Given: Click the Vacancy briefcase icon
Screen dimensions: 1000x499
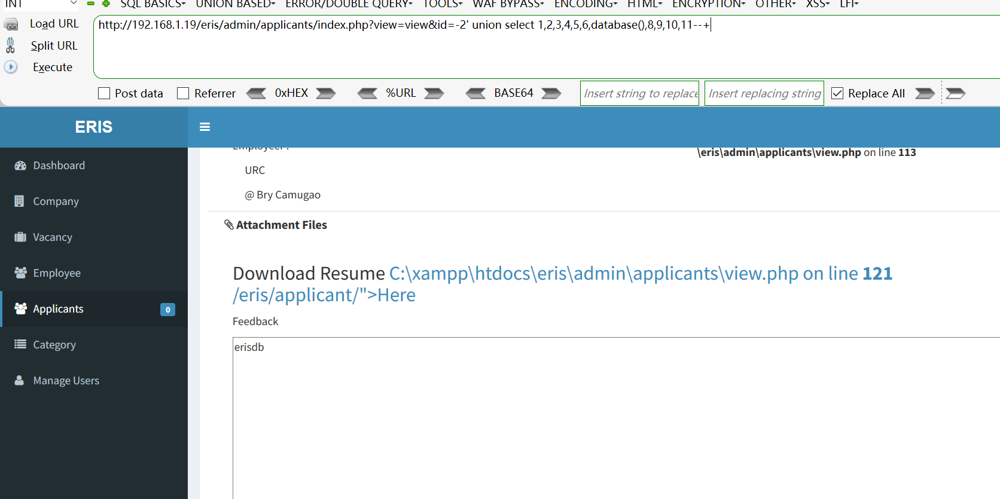Looking at the screenshot, I should [20, 237].
